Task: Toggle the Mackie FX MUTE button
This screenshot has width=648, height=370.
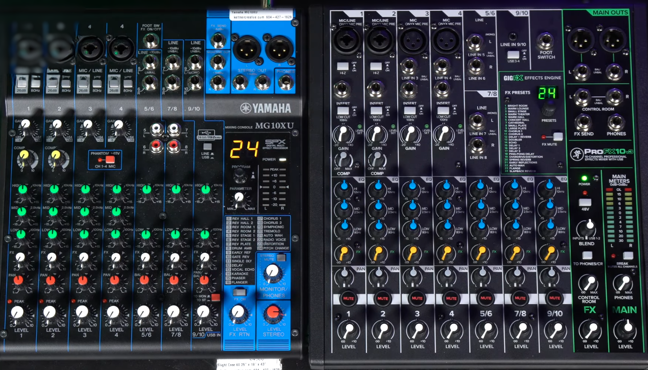Action: coord(557,136)
